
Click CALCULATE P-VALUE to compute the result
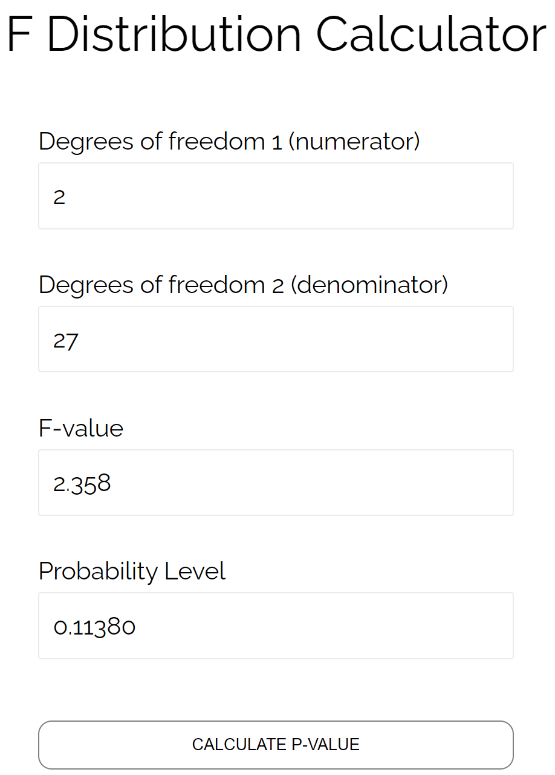point(276,744)
